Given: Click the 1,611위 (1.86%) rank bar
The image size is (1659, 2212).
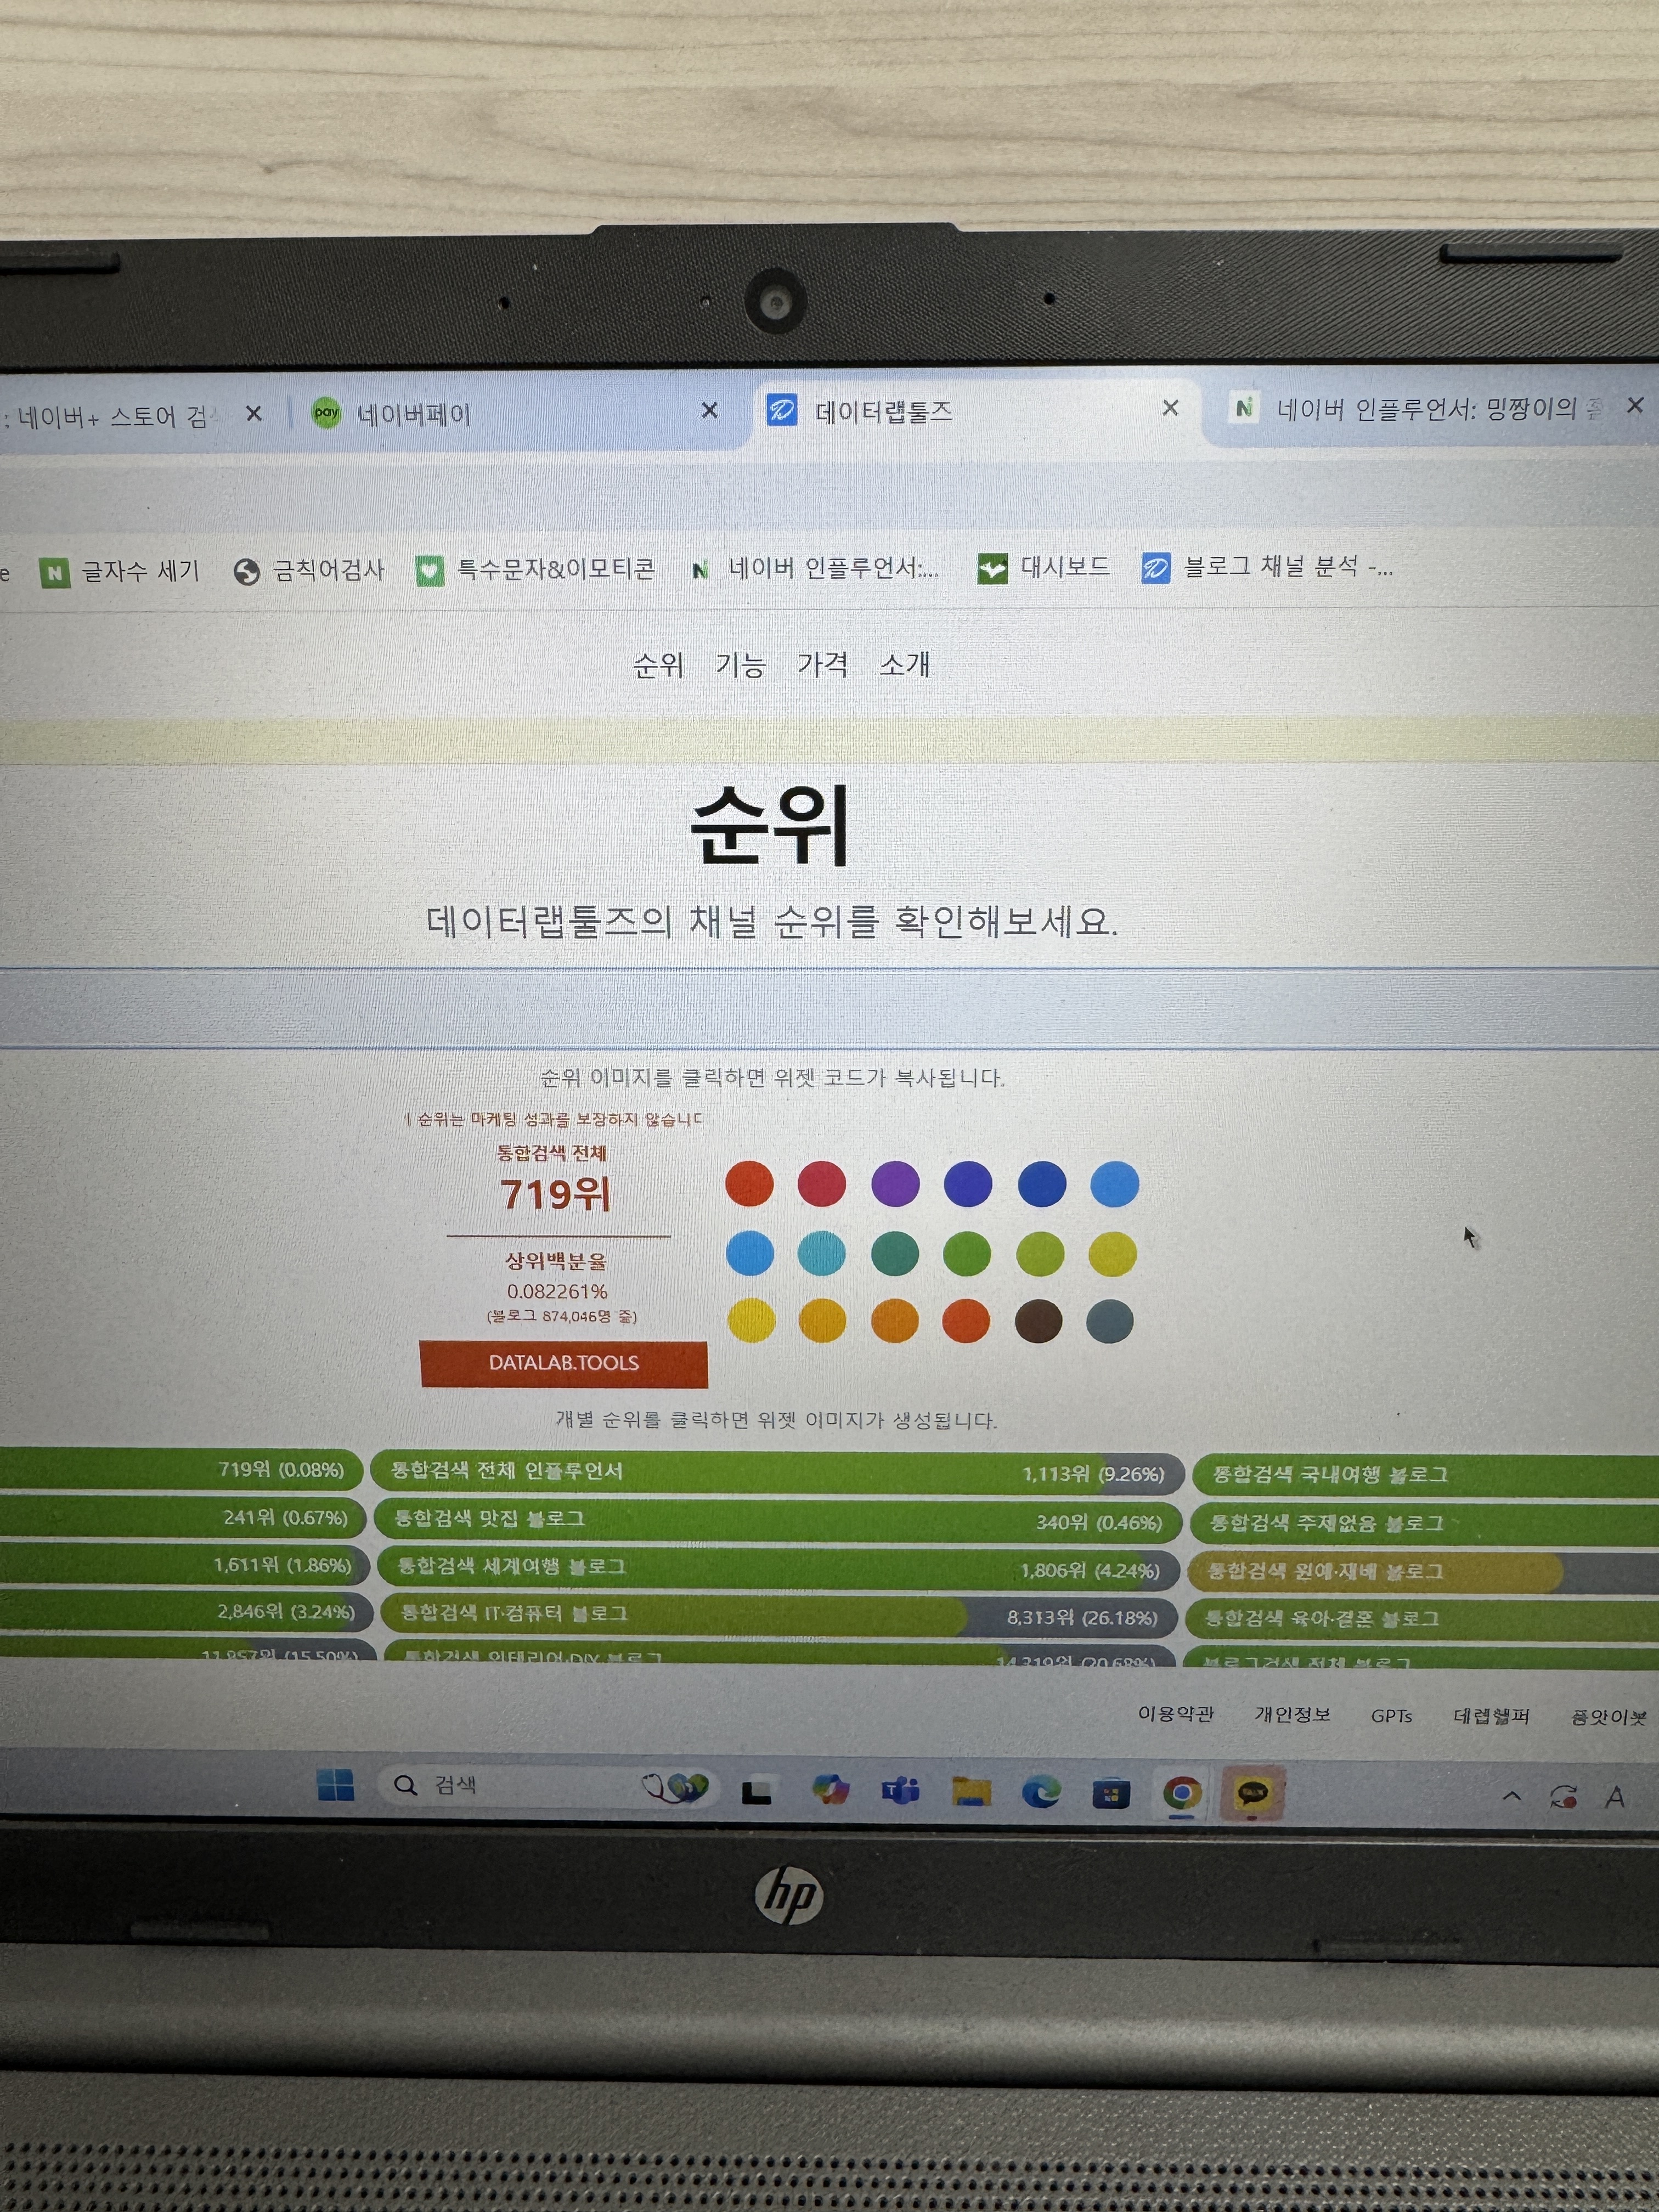Looking at the screenshot, I should 185,1565.
